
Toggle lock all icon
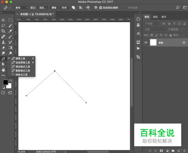(x=171, y=35)
